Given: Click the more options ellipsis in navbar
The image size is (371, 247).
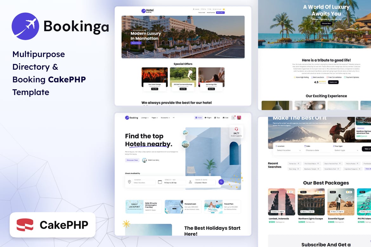Looking at the screenshot, I should (174, 118).
